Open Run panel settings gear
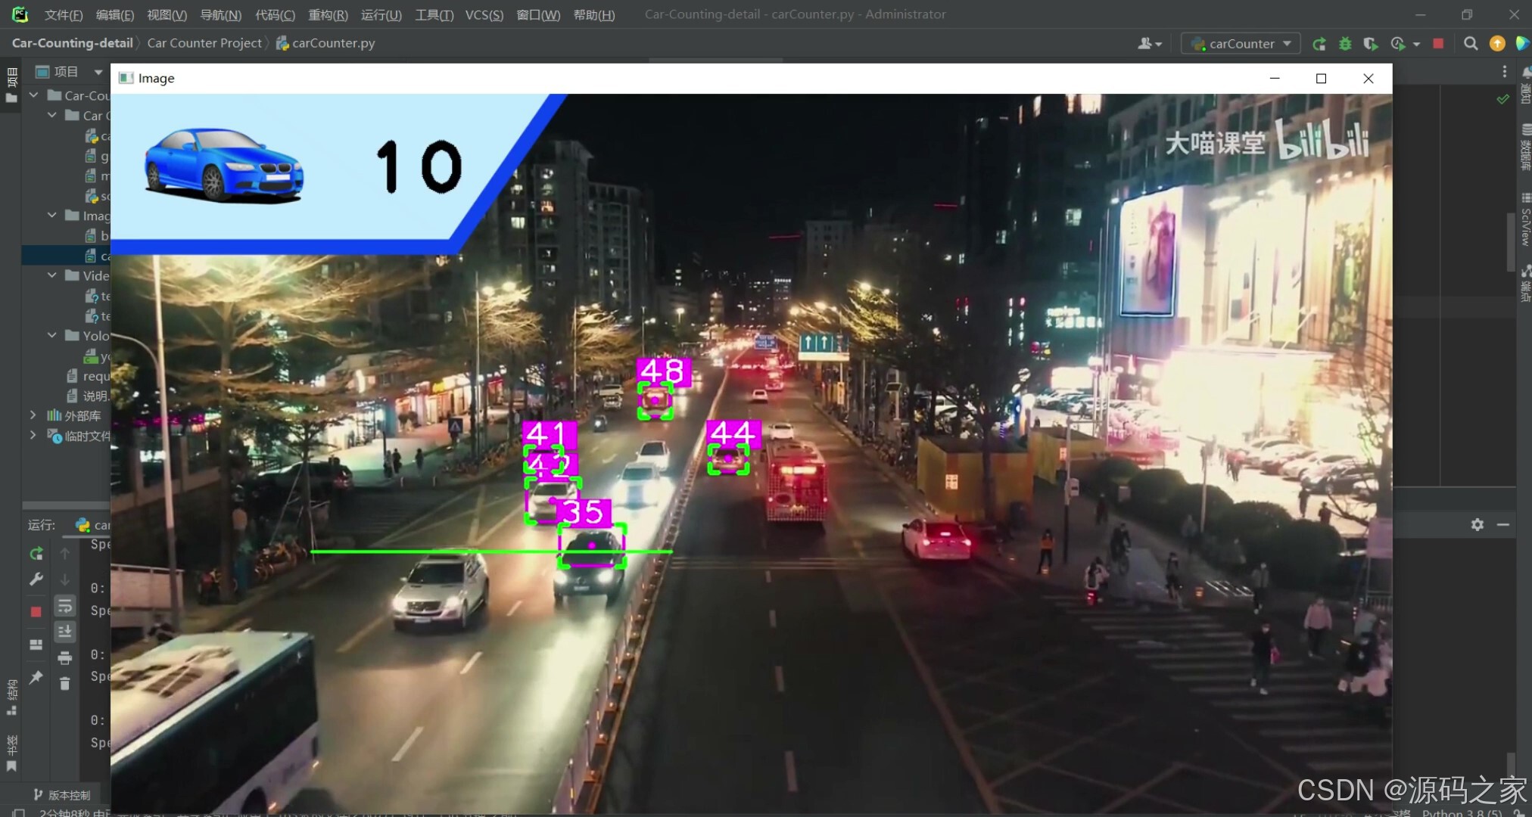This screenshot has width=1532, height=817. [x=1478, y=524]
